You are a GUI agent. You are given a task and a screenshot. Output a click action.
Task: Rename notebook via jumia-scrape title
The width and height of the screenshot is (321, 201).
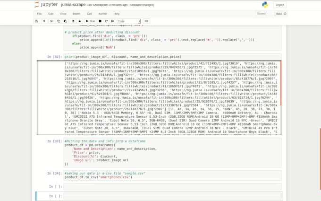click(x=73, y=5)
